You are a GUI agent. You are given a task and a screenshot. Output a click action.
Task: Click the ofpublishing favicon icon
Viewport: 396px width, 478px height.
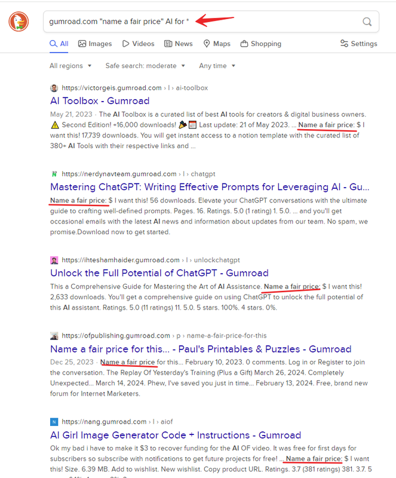tap(54, 336)
